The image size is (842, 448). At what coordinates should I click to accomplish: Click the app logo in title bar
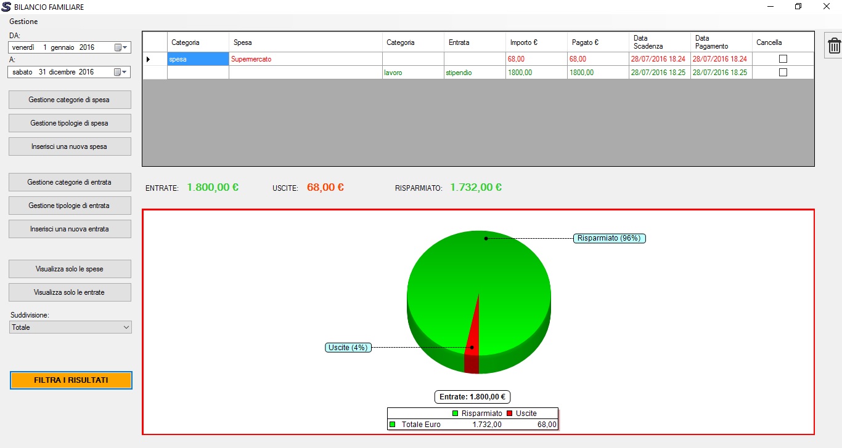[x=6, y=7]
